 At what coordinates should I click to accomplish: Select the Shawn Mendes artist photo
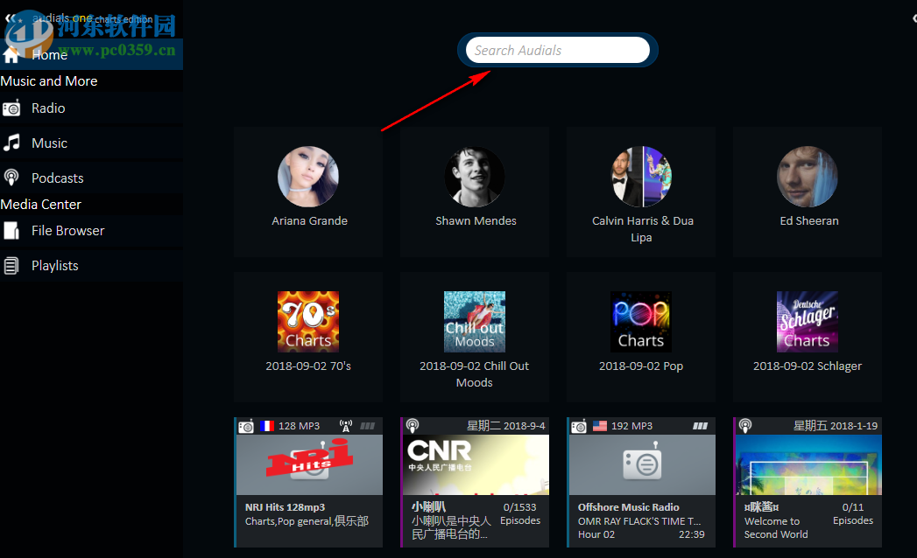click(x=475, y=177)
